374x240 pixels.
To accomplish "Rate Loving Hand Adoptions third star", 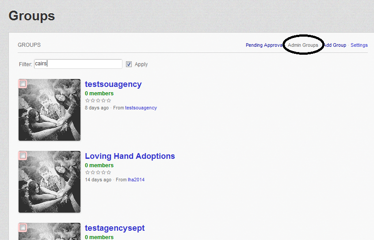I will tap(98, 172).
